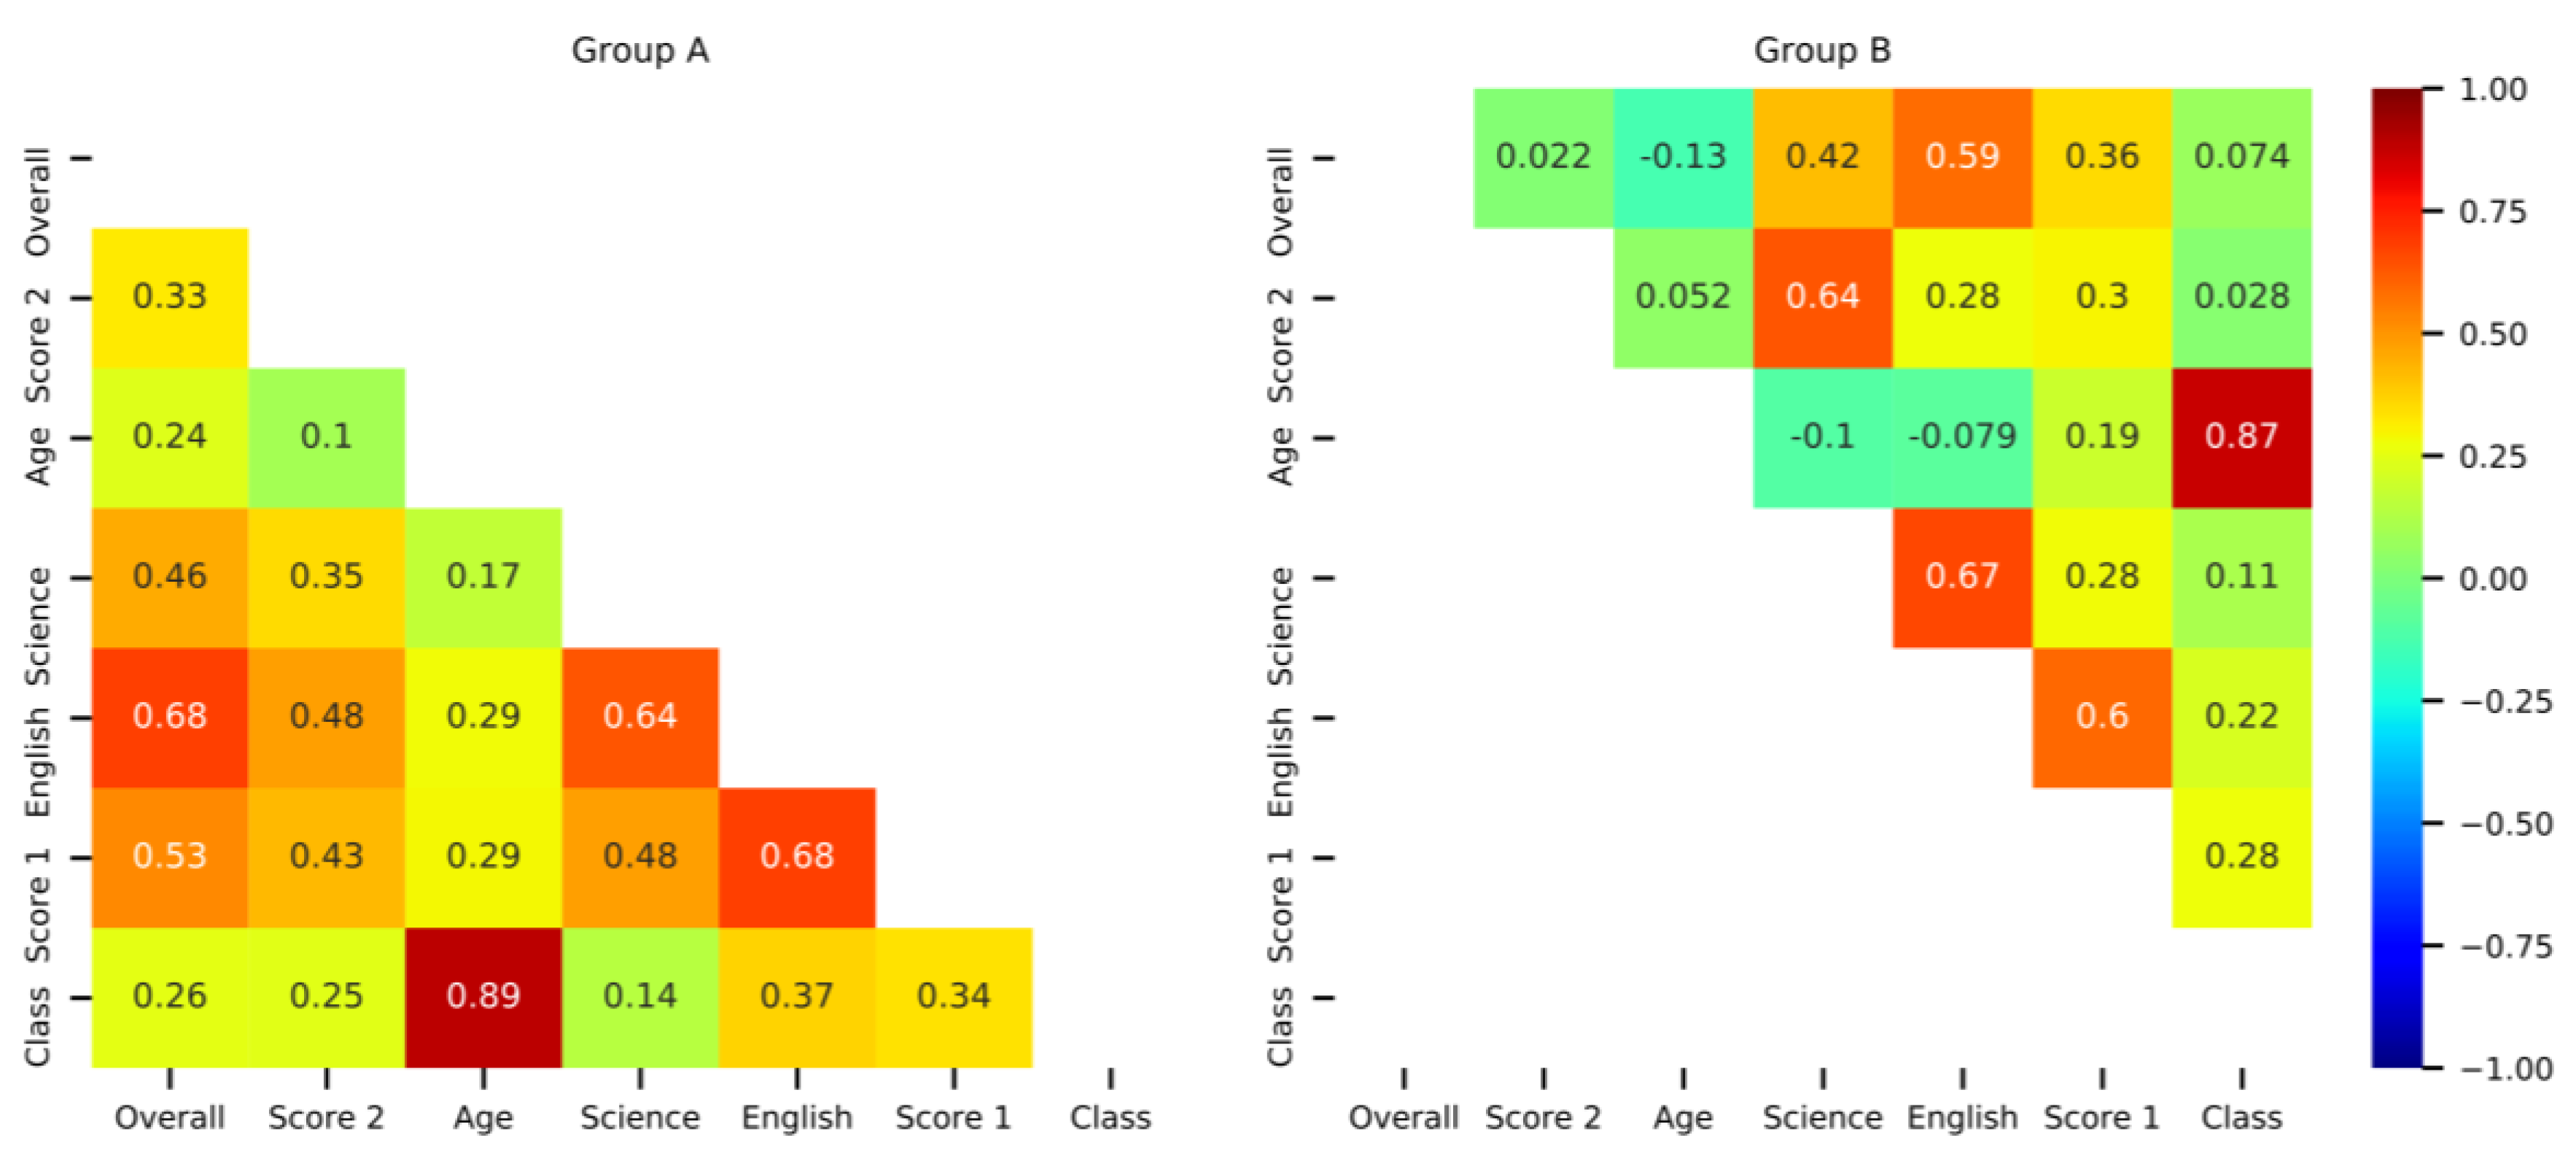Select the 0.6 cell in Group B

coord(2102,717)
